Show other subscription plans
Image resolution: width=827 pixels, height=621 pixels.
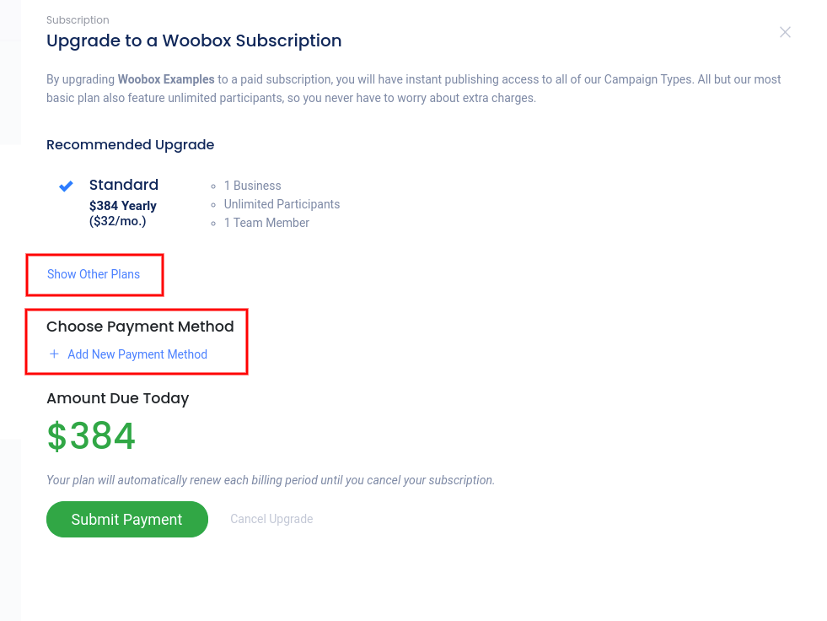point(94,274)
